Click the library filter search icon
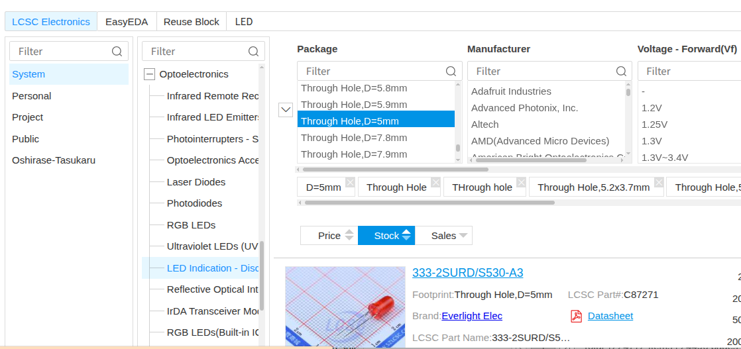 pos(117,51)
